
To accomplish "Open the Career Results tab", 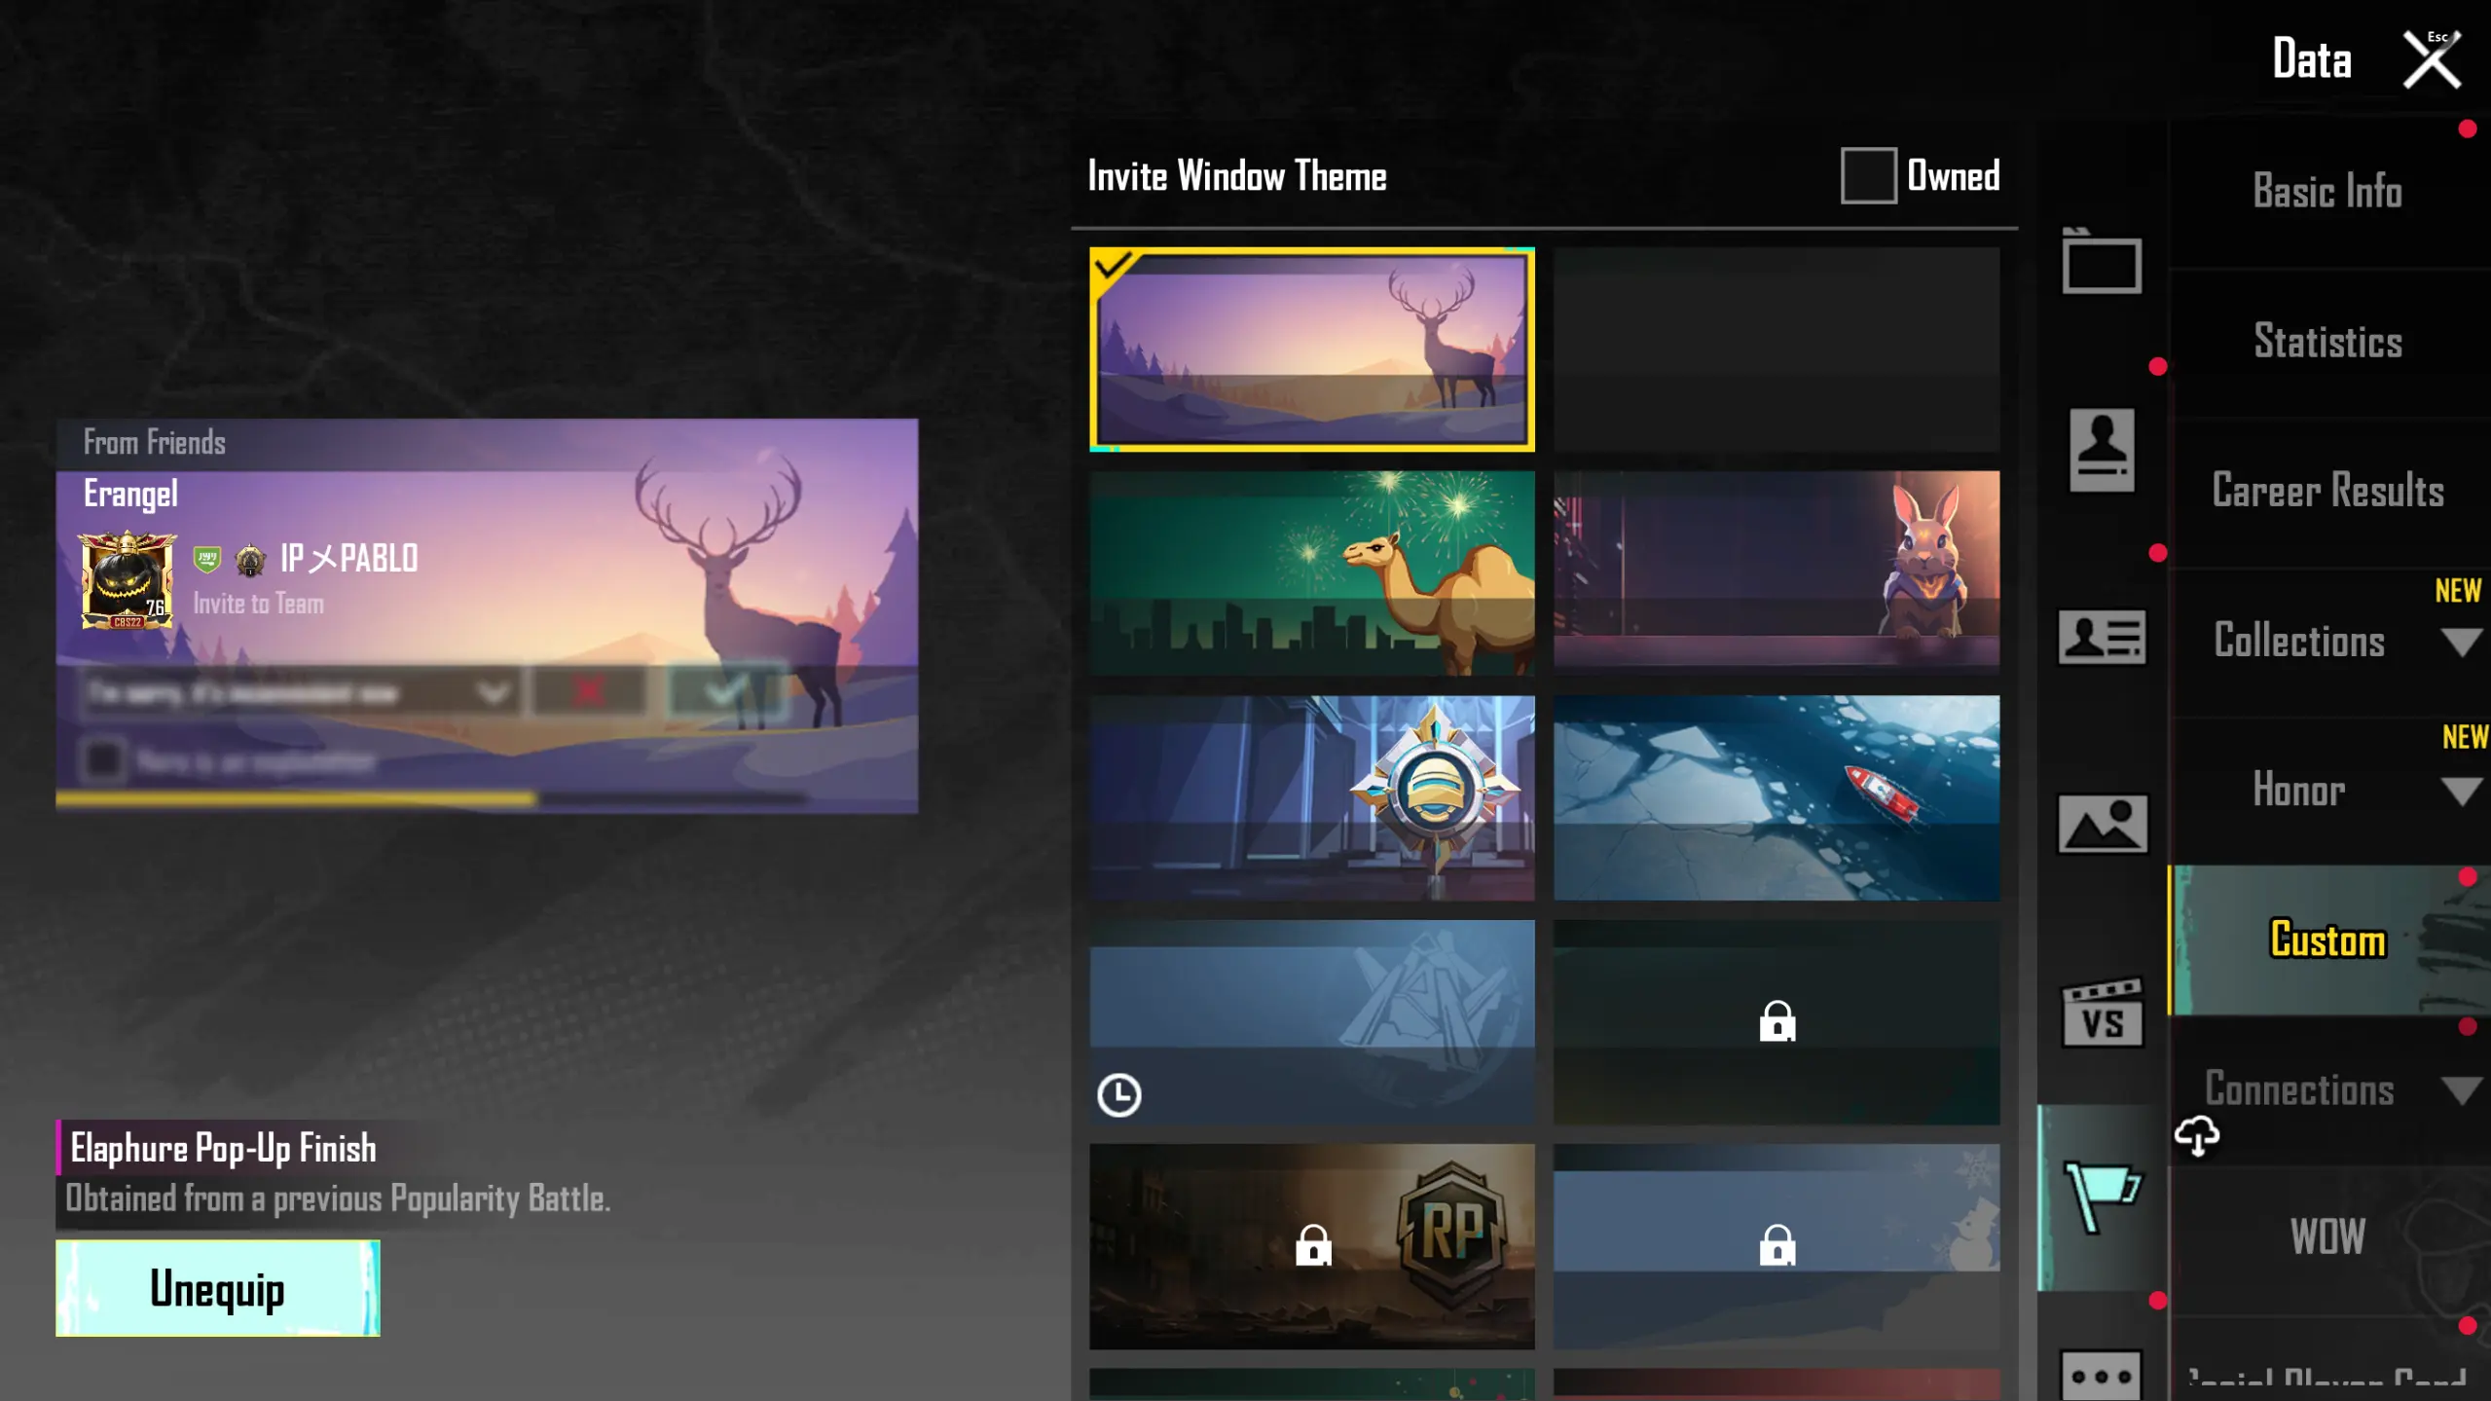I will [2326, 491].
